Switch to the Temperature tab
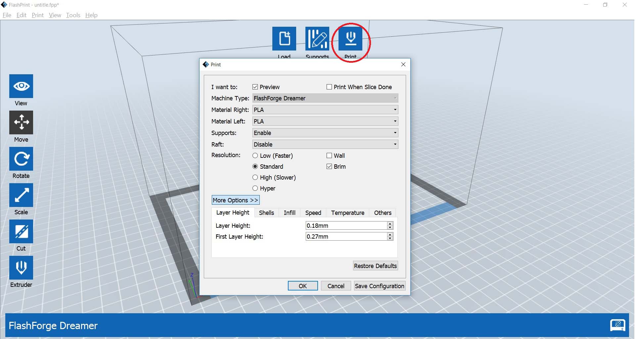Screen dimensions: 636x339 348,213
